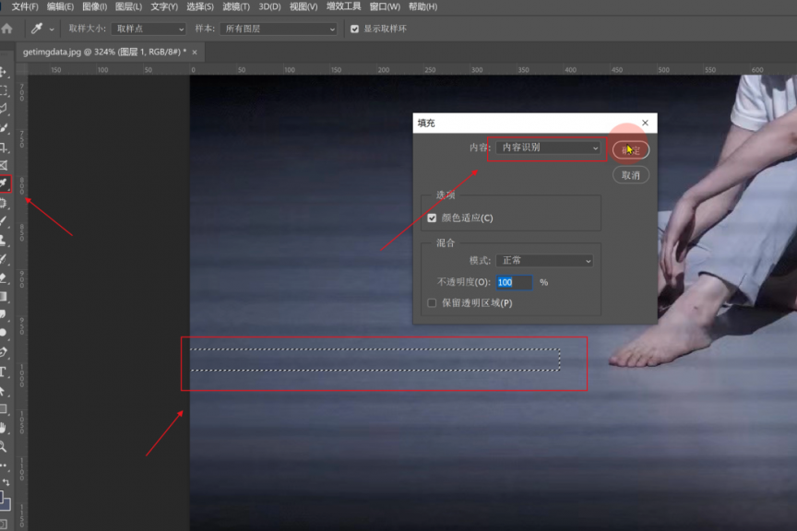Pick the Crop tool
The image size is (797, 531).
[x=4, y=147]
